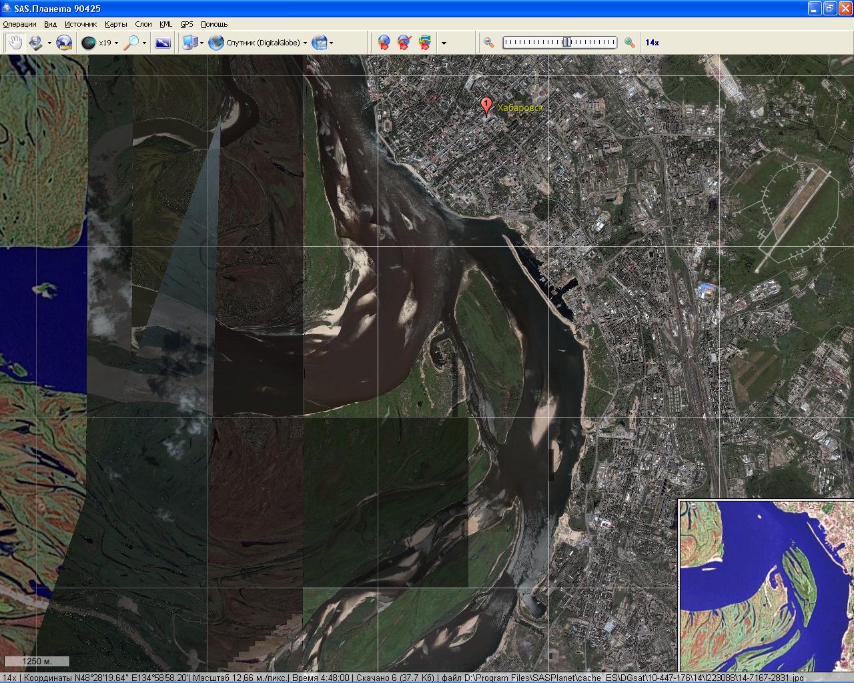Select the hand pan tool
This screenshot has height=683, width=854.
tap(15, 43)
